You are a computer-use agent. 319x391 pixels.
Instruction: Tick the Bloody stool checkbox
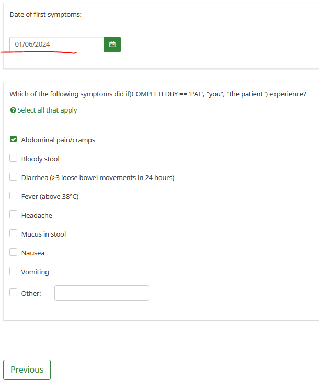pyautogui.click(x=14, y=159)
